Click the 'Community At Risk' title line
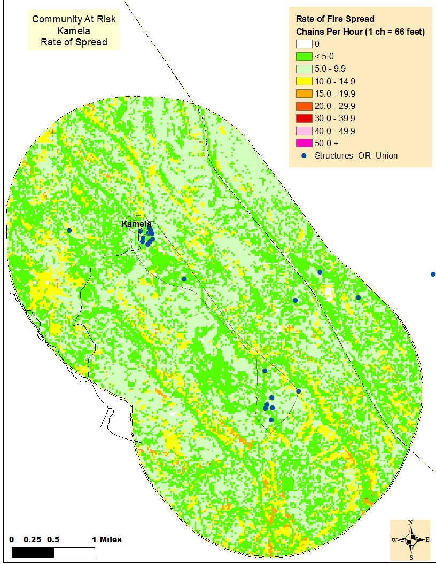 coord(74,19)
